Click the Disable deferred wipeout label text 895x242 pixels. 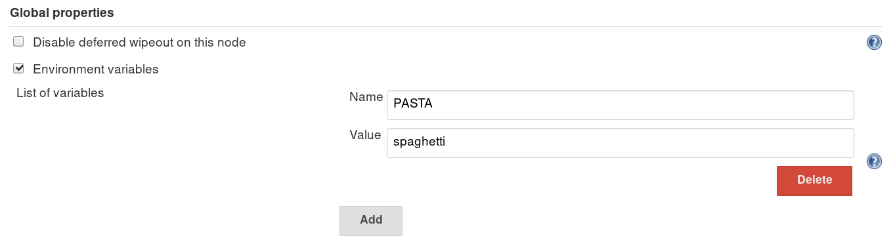point(139,43)
